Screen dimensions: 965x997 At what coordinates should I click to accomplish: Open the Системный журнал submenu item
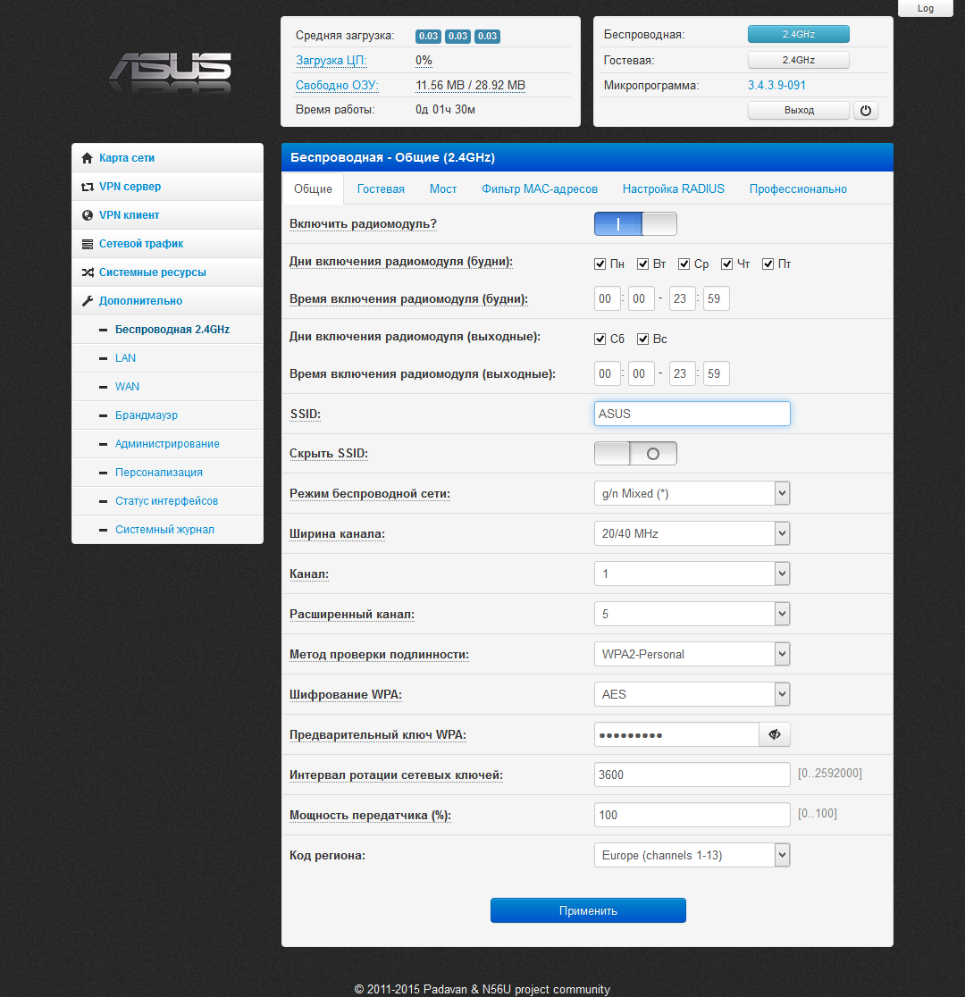(x=167, y=530)
